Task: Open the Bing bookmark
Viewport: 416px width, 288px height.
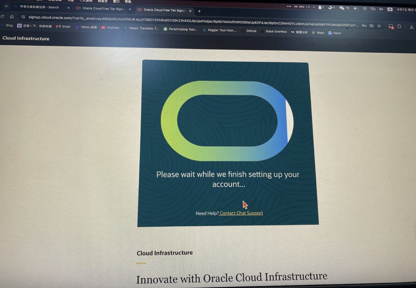Action: tap(7, 25)
